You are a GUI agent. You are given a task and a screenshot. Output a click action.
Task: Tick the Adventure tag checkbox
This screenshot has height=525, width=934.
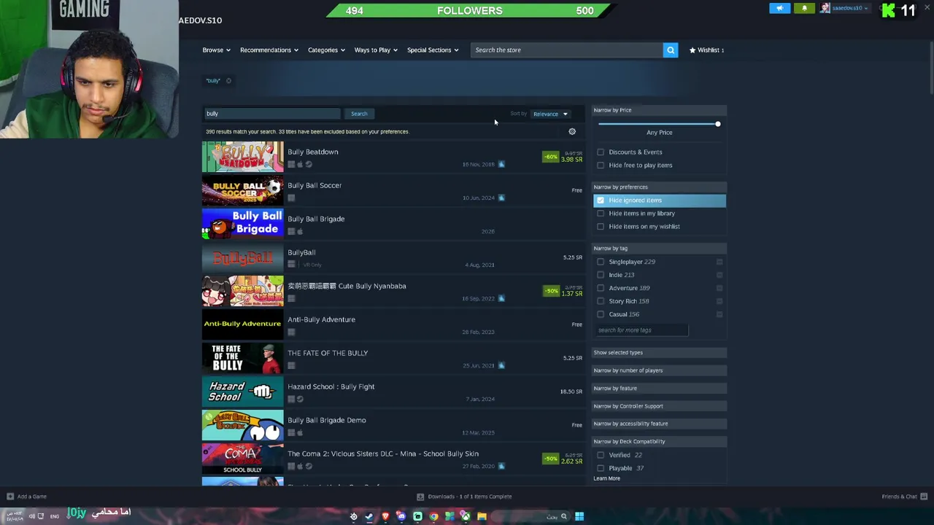[x=601, y=288]
